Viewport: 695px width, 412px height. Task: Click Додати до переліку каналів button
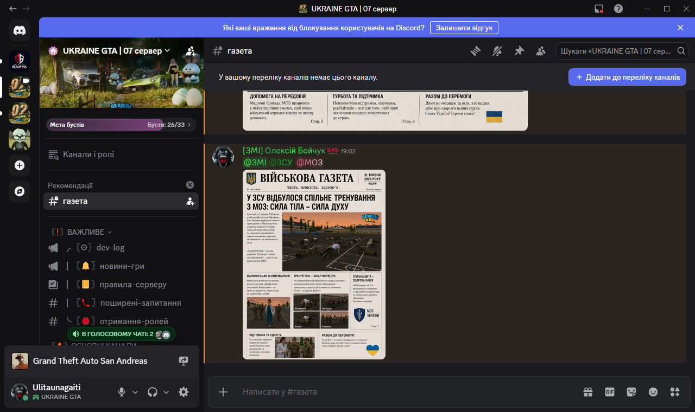tap(627, 77)
